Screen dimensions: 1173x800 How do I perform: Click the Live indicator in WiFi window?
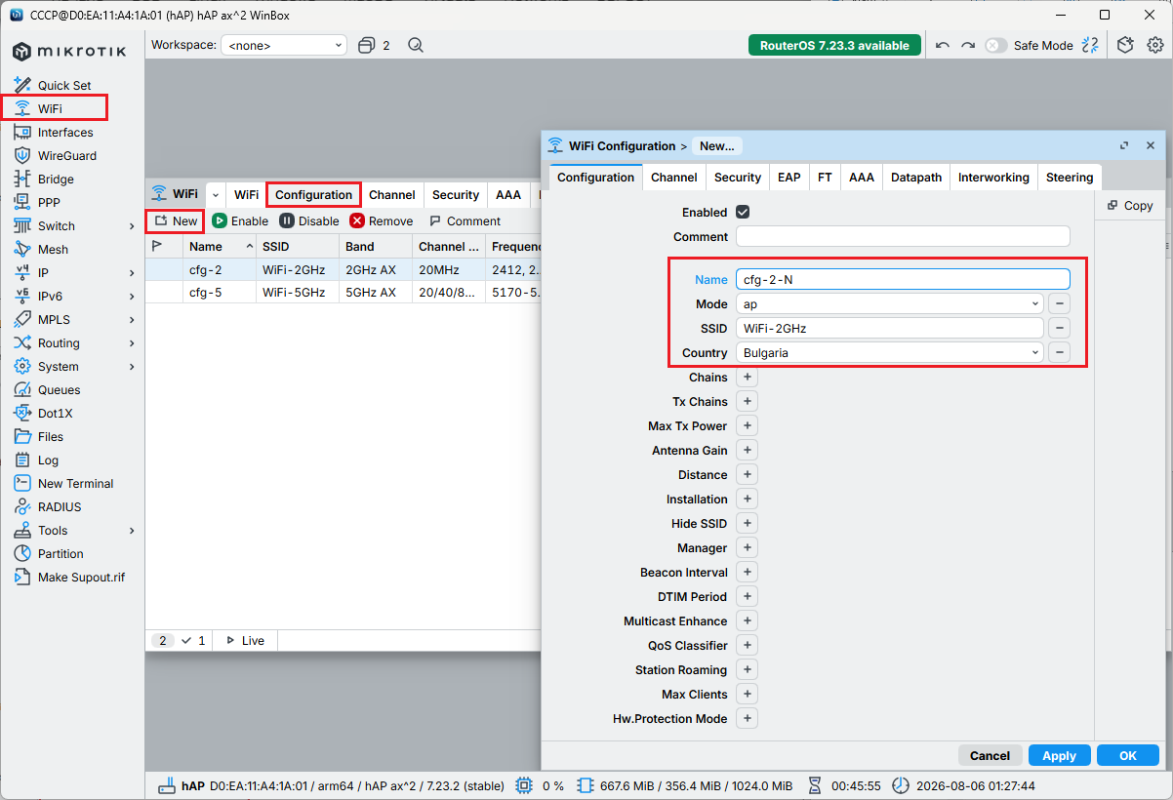(x=245, y=641)
